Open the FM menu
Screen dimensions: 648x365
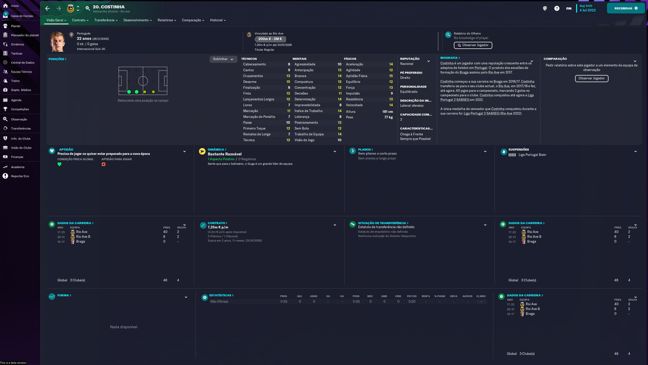tap(569, 9)
